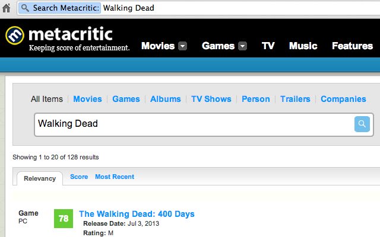Open the Games dropdown arrow
Viewport: 380px width, 237px height.
(242, 46)
